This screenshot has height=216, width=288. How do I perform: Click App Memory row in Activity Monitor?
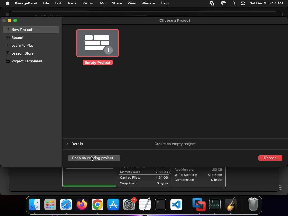click(x=198, y=170)
